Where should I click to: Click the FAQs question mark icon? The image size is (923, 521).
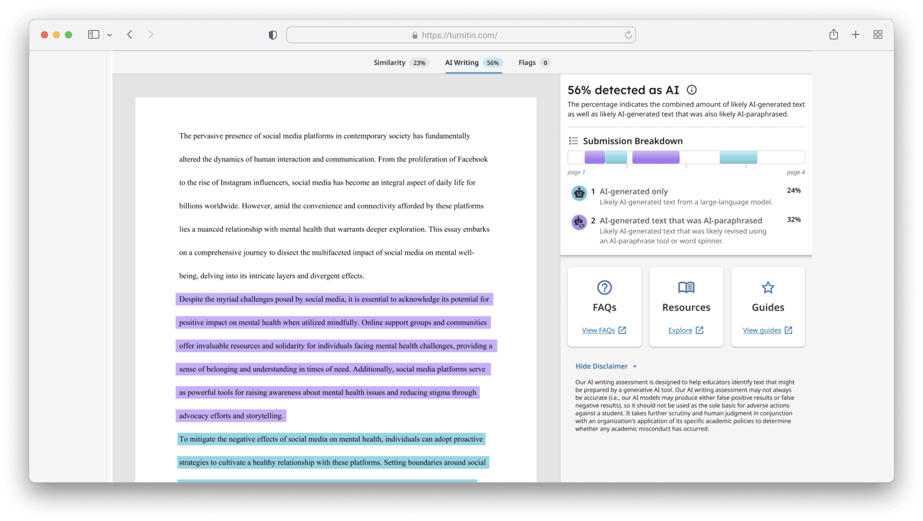604,287
